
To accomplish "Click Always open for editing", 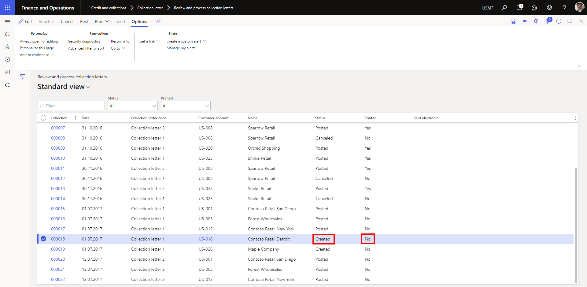I will pos(39,41).
